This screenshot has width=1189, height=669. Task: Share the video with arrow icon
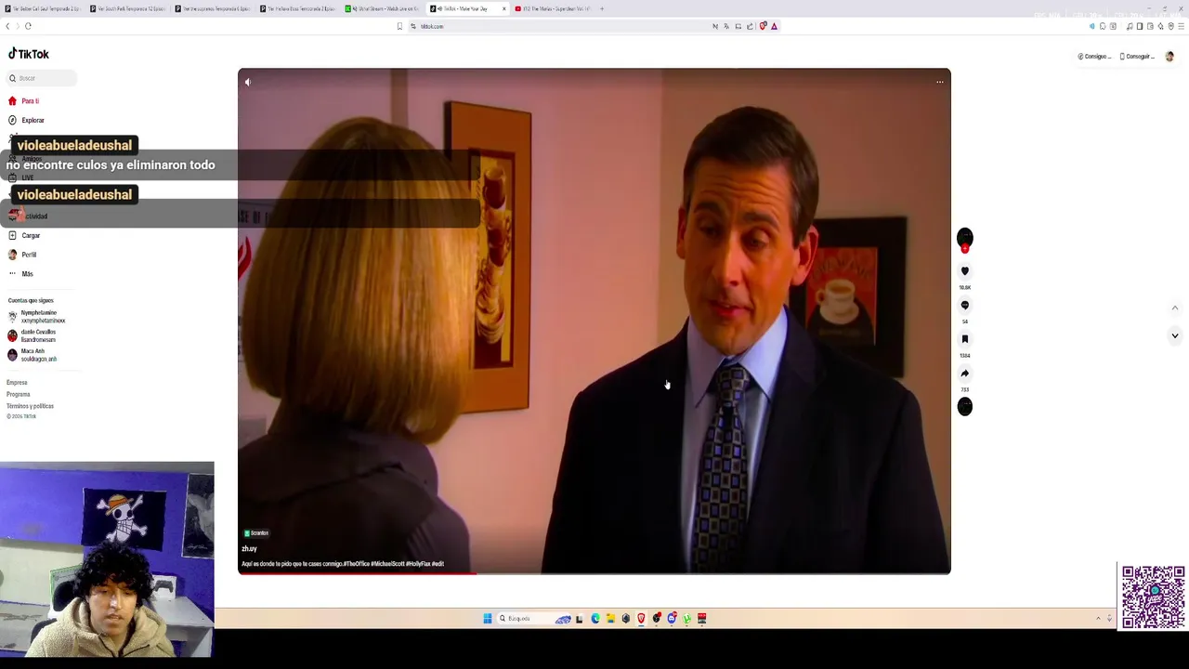point(965,374)
